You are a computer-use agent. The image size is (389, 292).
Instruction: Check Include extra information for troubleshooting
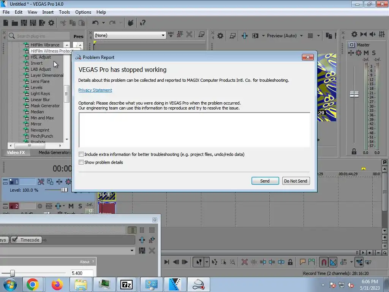click(81, 154)
